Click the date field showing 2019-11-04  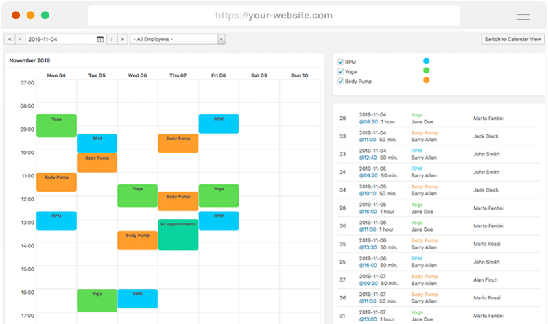click(60, 39)
